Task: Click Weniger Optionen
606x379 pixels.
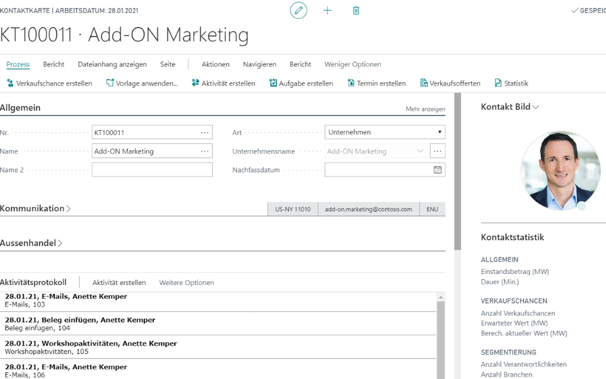Action: point(353,64)
